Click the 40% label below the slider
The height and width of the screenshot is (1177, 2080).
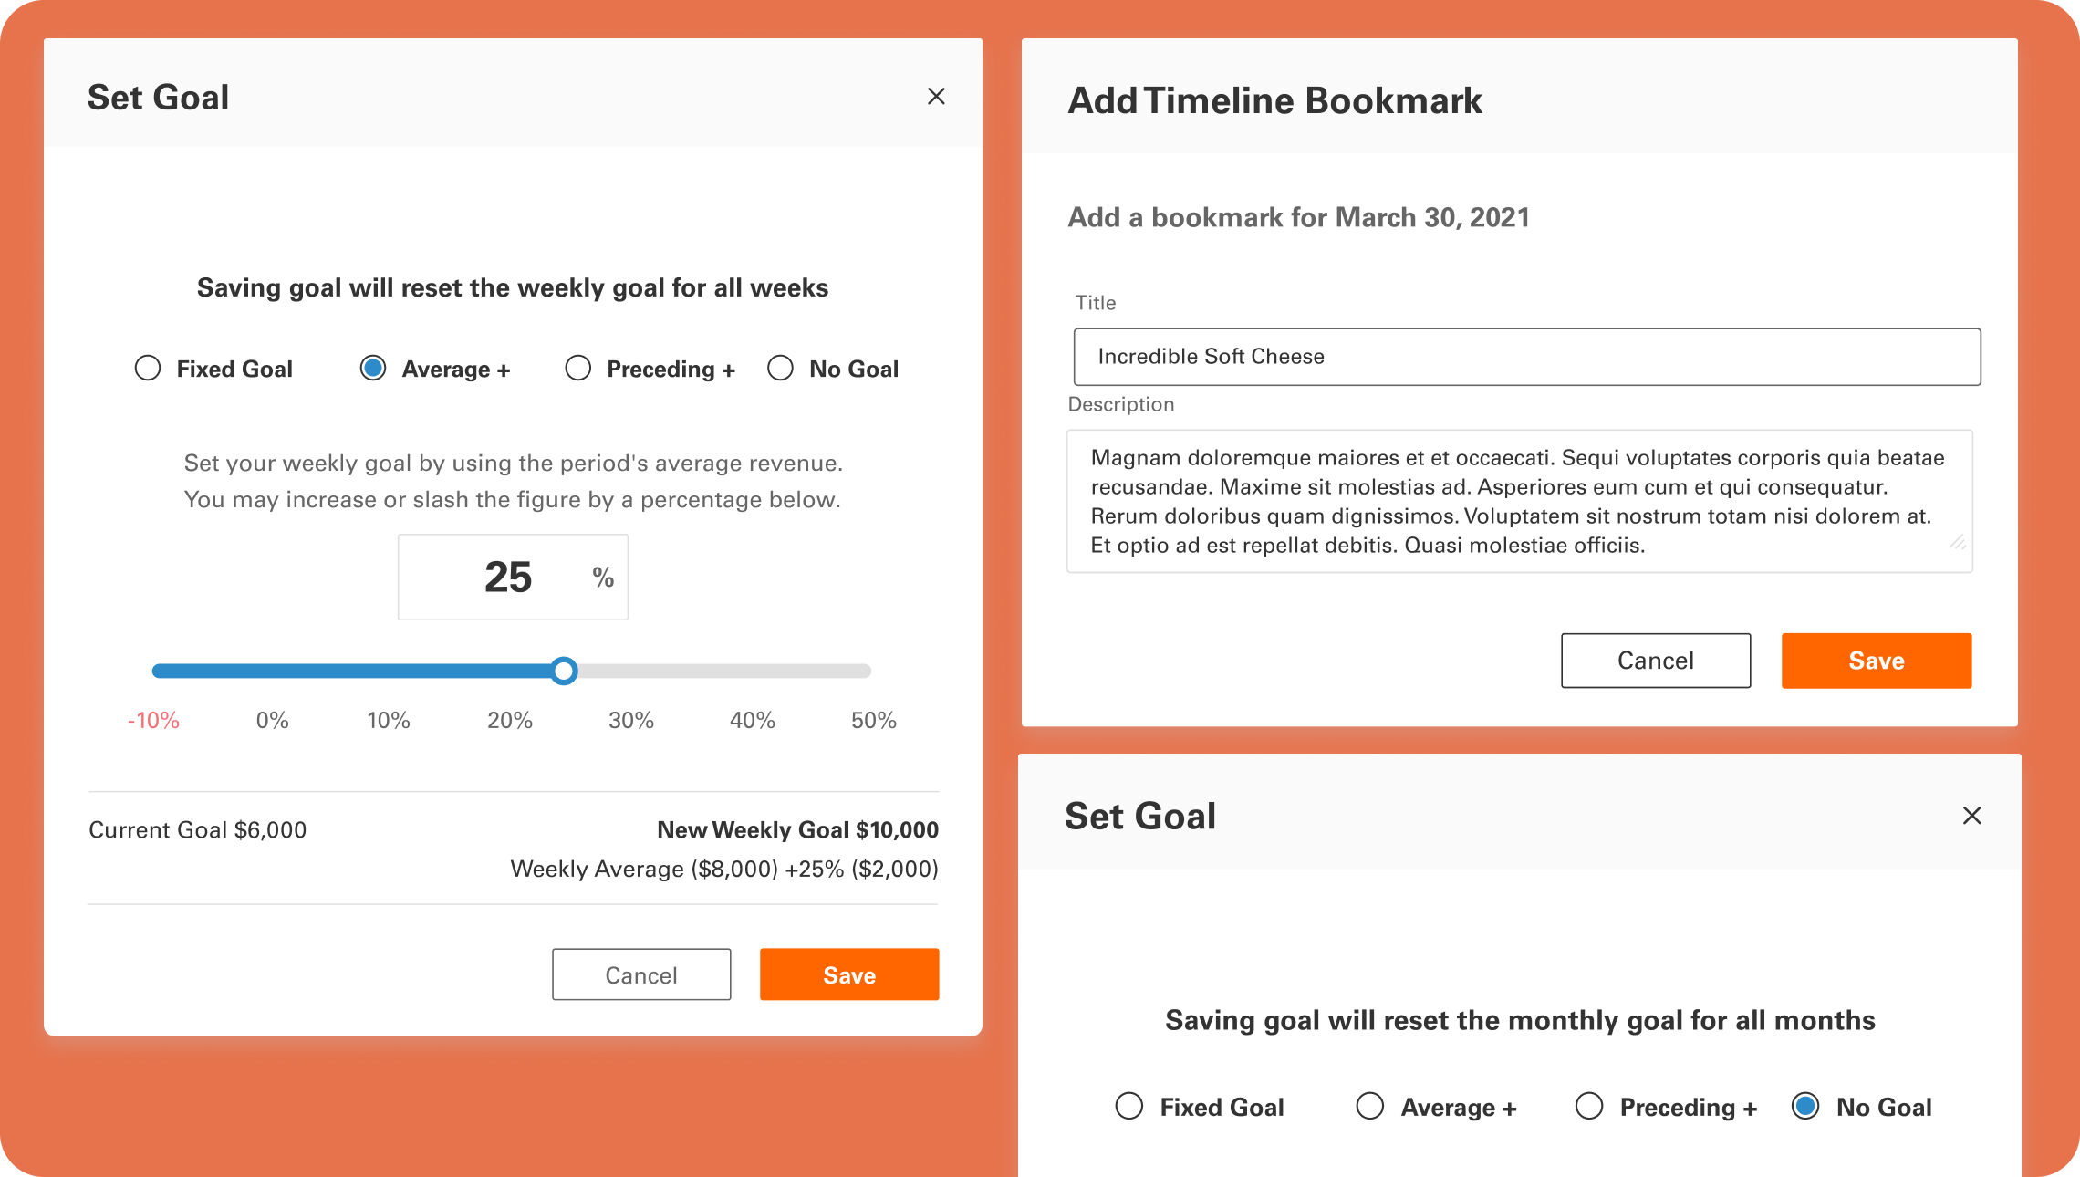(x=752, y=721)
